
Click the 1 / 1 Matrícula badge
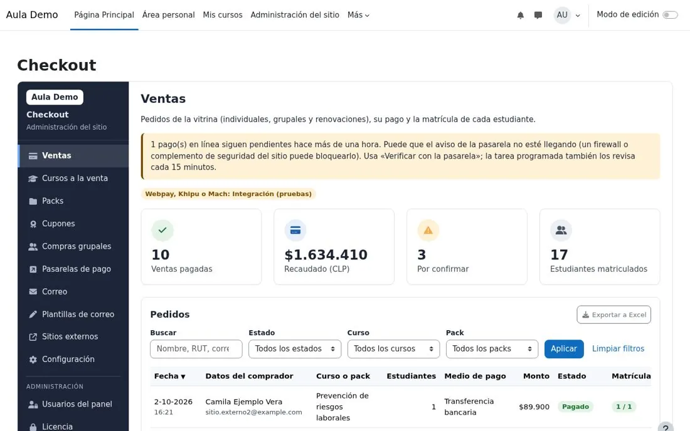coord(624,407)
